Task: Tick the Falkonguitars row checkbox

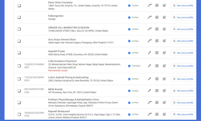Action: (x=19, y=17)
